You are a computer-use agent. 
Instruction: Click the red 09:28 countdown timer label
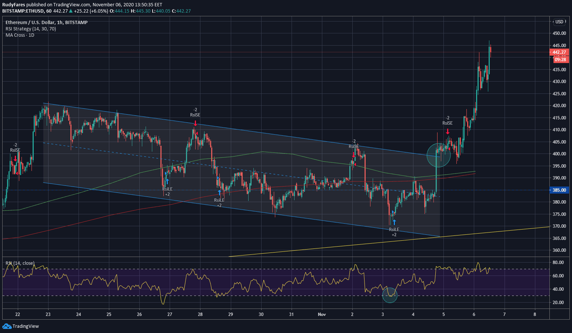coord(560,60)
